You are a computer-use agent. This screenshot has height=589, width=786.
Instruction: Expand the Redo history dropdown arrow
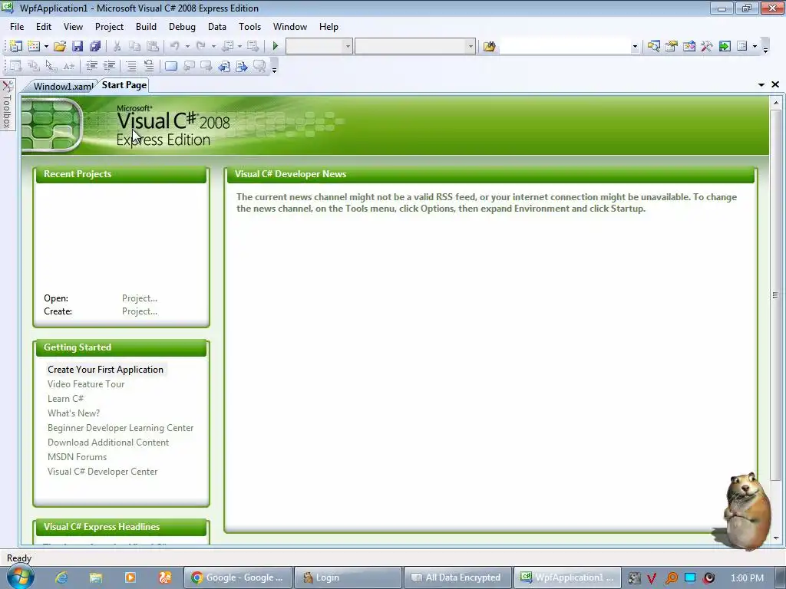coord(213,46)
